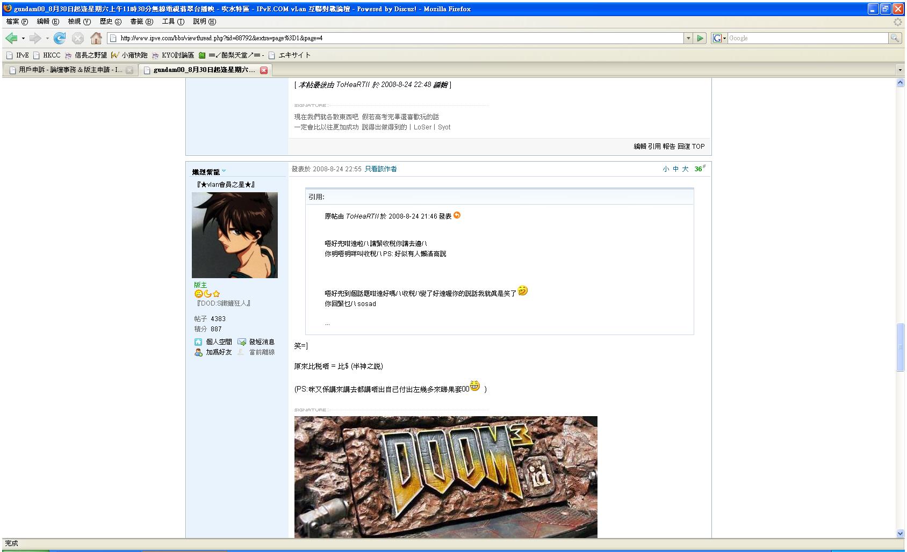The height and width of the screenshot is (552, 907).
Task: Click the 只看該作者 link
Action: 380,169
